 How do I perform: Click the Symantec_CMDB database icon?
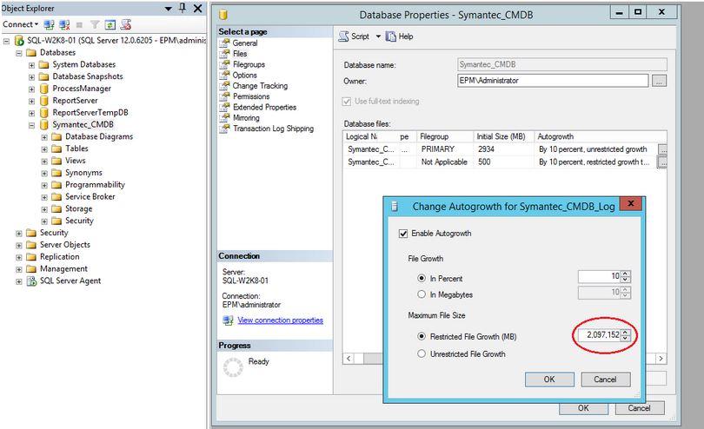[43, 124]
